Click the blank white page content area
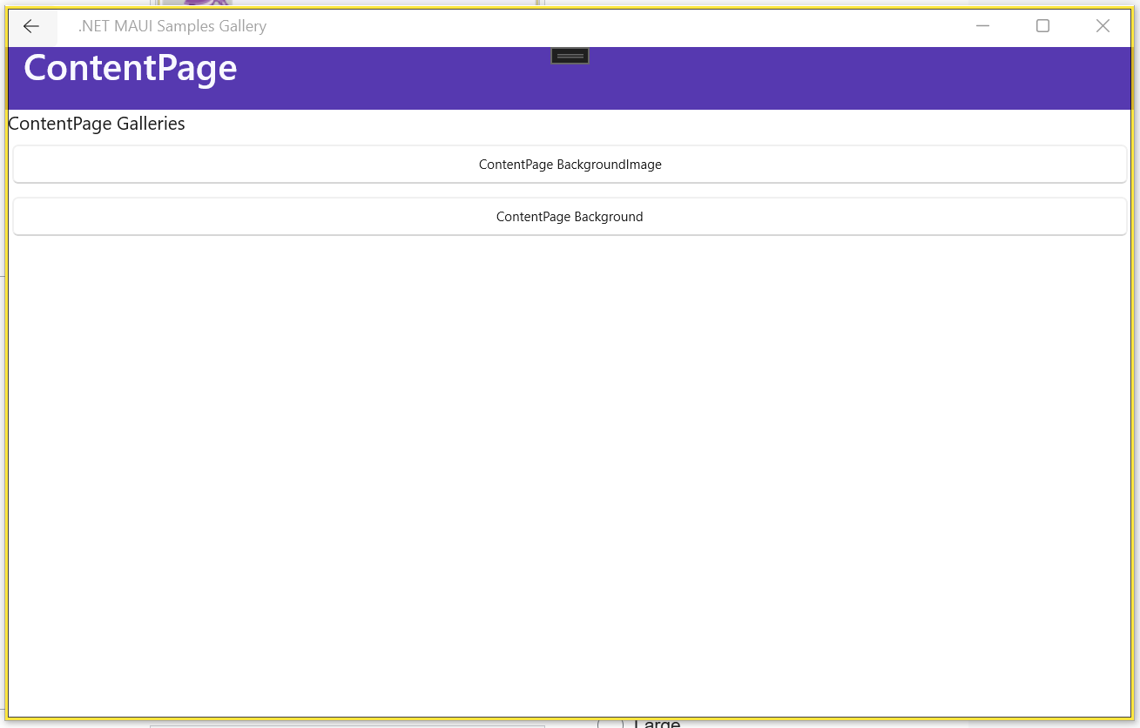 point(570,470)
